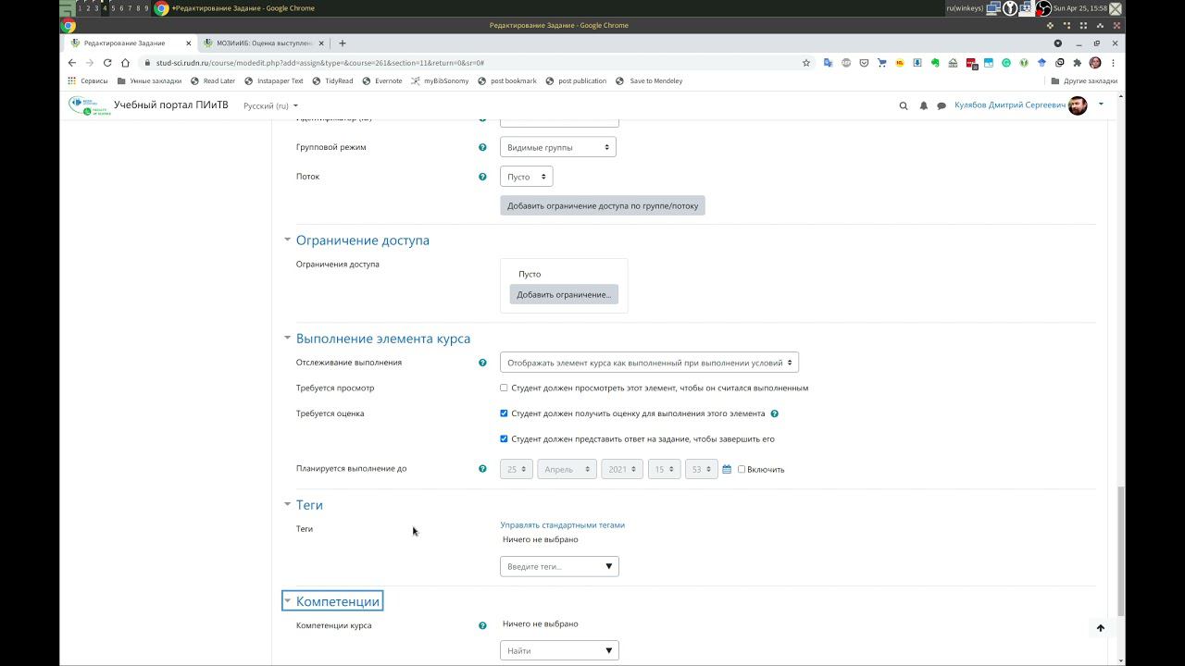Open the Русский (ru) language menu
1185x666 pixels.
point(270,105)
